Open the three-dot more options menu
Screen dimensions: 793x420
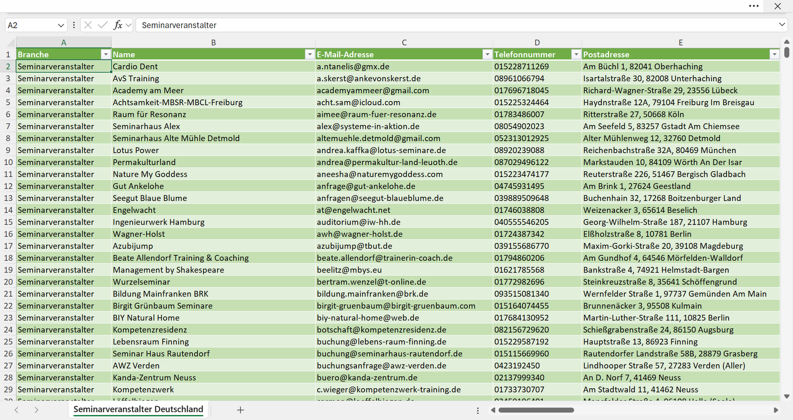754,6
